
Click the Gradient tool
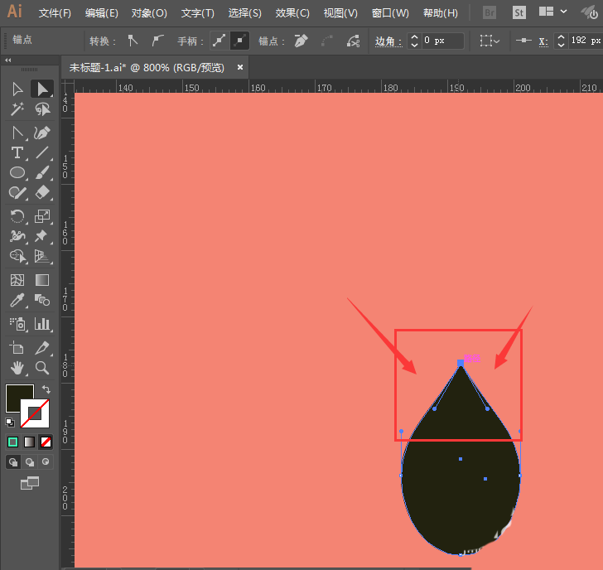tap(42, 280)
